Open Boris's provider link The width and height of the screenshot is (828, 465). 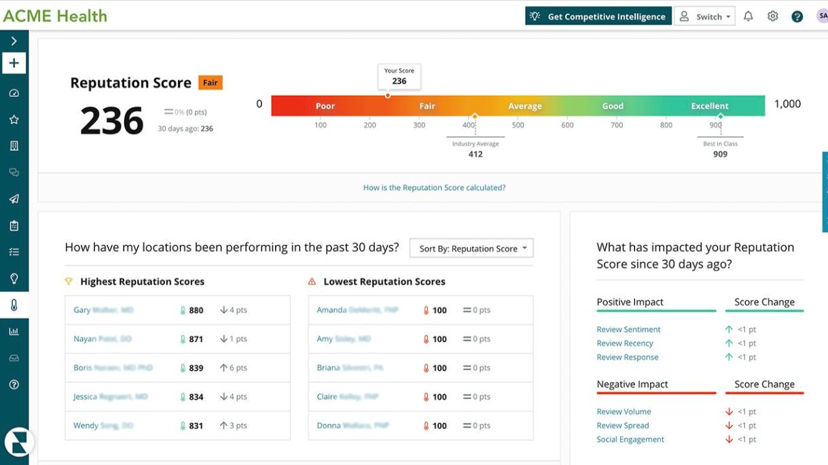tap(113, 368)
